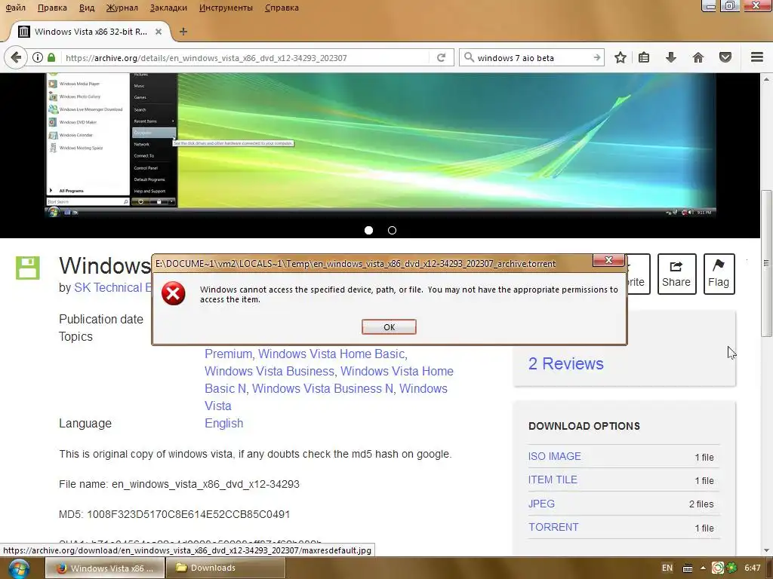Close the Windows Vista x86 tab

(x=159, y=32)
